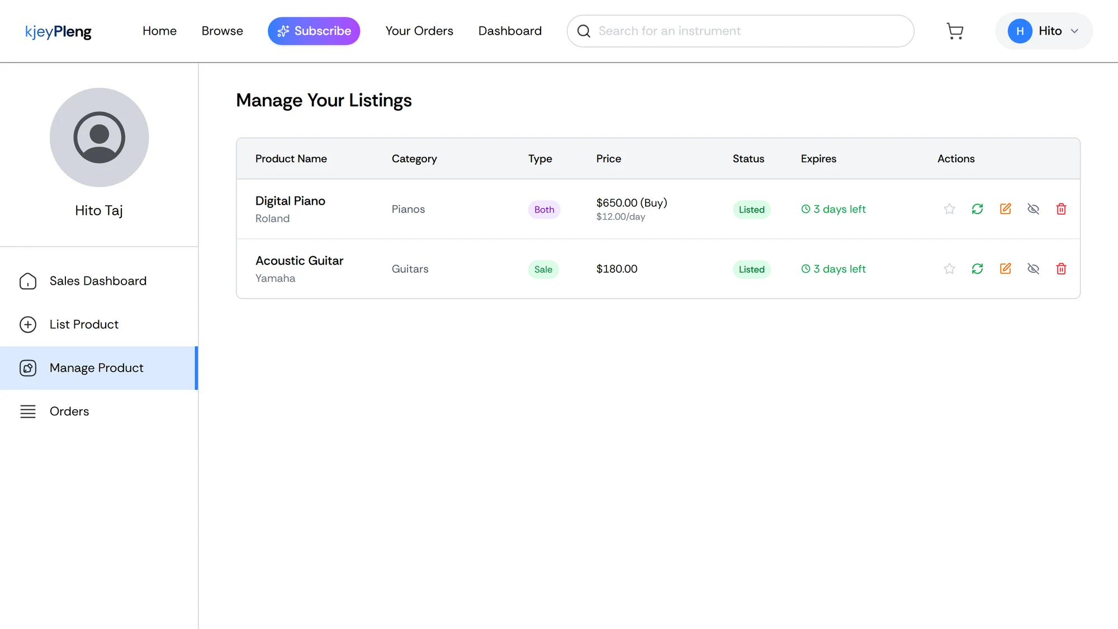Renew the Acoustic Guitar listing
This screenshot has width=1118, height=629.
click(x=977, y=269)
